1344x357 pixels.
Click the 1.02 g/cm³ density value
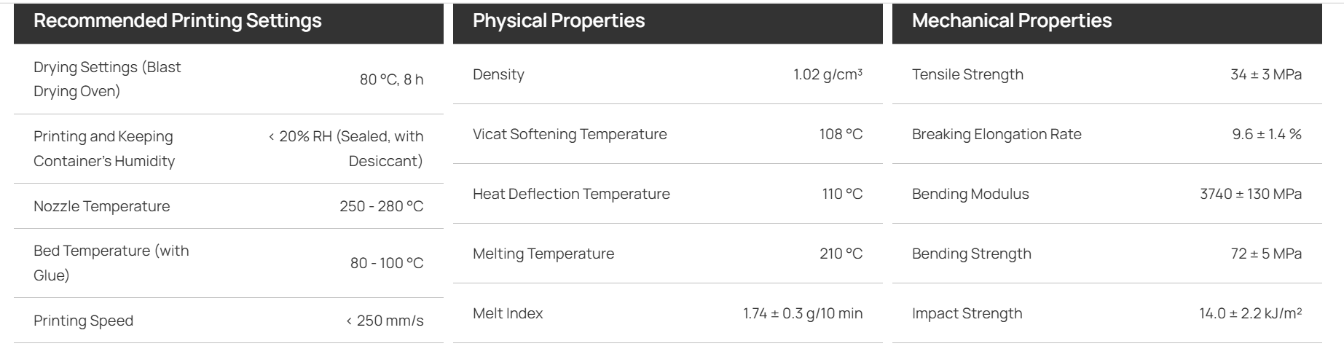pos(828,74)
